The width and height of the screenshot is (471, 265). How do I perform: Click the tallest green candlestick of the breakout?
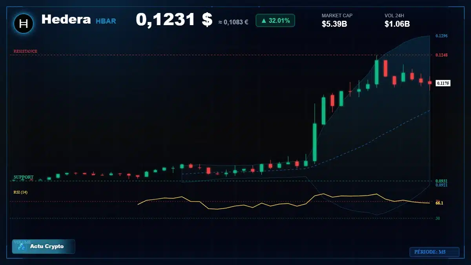315,142
